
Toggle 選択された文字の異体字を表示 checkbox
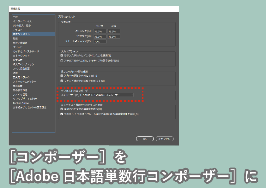coord(62,109)
